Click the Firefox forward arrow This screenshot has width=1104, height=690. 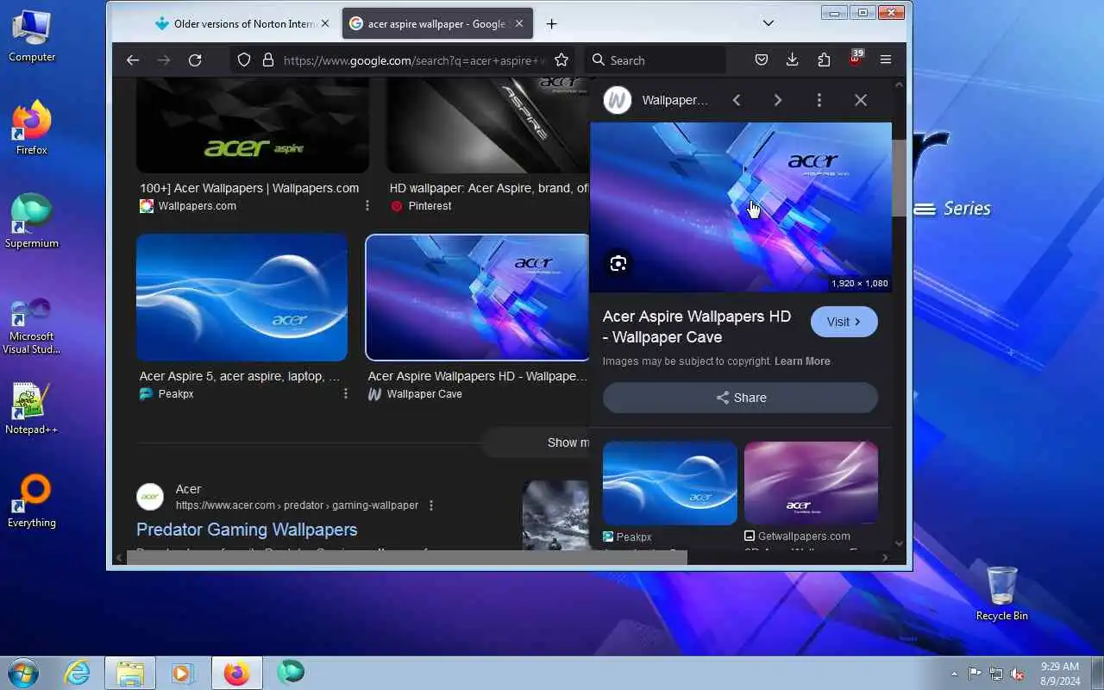point(164,60)
